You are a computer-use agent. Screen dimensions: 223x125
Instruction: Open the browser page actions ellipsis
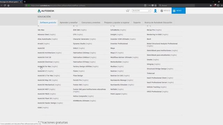[x=149, y=6]
